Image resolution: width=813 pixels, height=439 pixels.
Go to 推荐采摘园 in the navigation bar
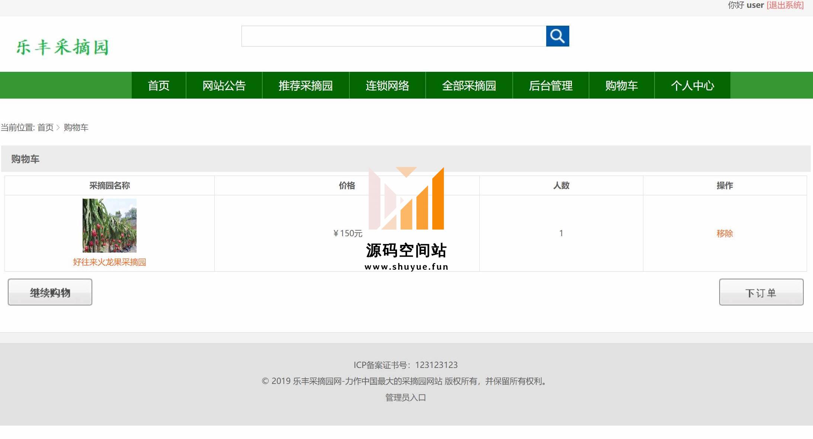(x=306, y=86)
